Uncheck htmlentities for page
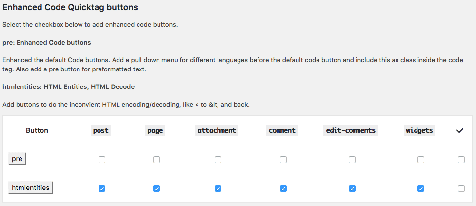Screen dimensions: 476x206 [x=157, y=189]
